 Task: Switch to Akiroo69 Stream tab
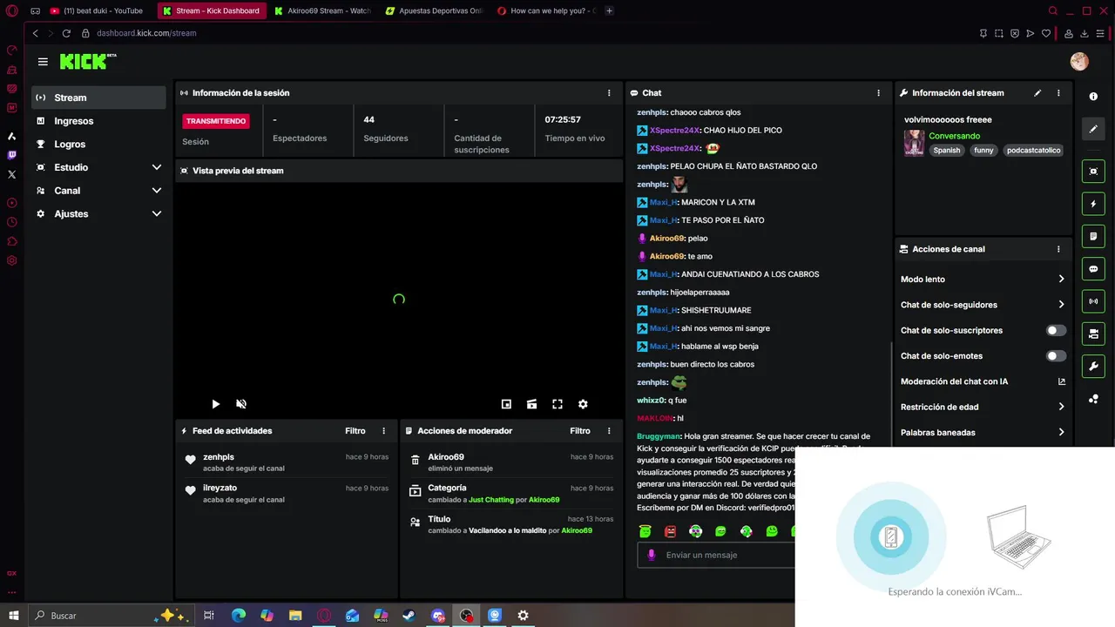point(324,10)
